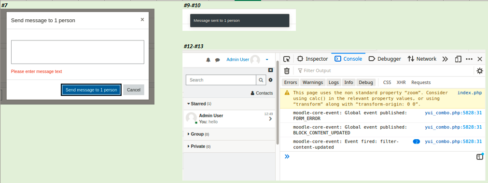Clear console output with trash icon

287,71
